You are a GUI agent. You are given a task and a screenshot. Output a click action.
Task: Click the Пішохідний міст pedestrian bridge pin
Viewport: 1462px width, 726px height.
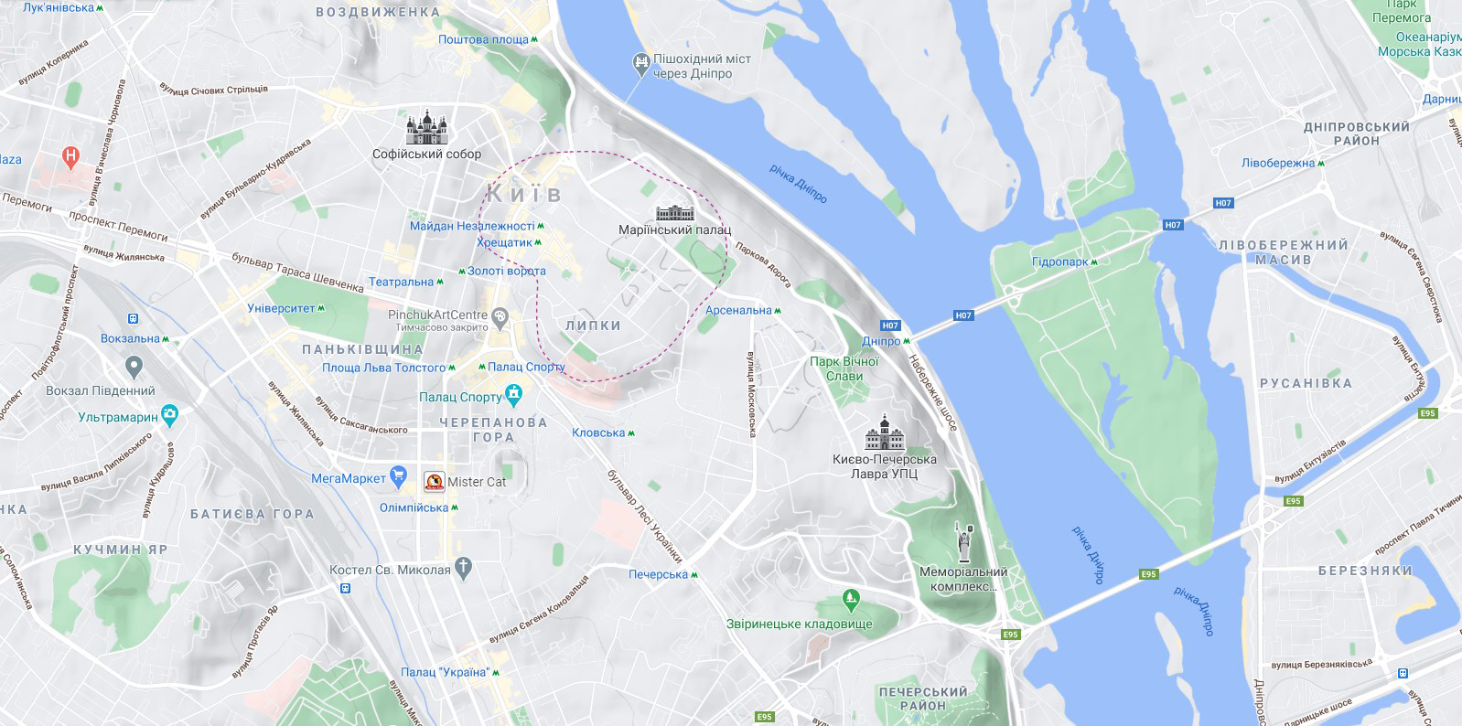coord(640,64)
